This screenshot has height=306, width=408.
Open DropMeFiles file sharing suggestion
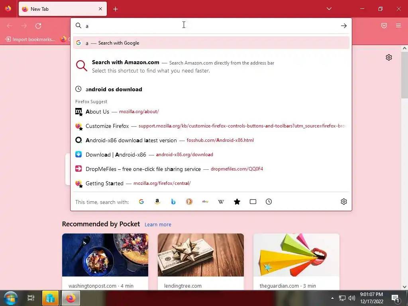(211, 169)
